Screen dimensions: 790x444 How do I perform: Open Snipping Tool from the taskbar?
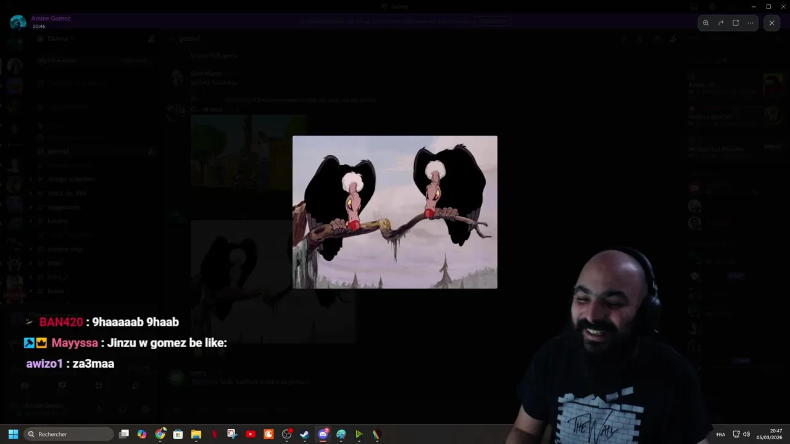point(232,434)
